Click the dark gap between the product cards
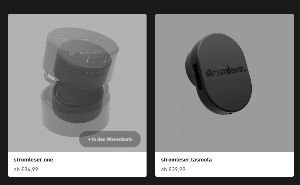The image size is (300, 185). click(151, 95)
